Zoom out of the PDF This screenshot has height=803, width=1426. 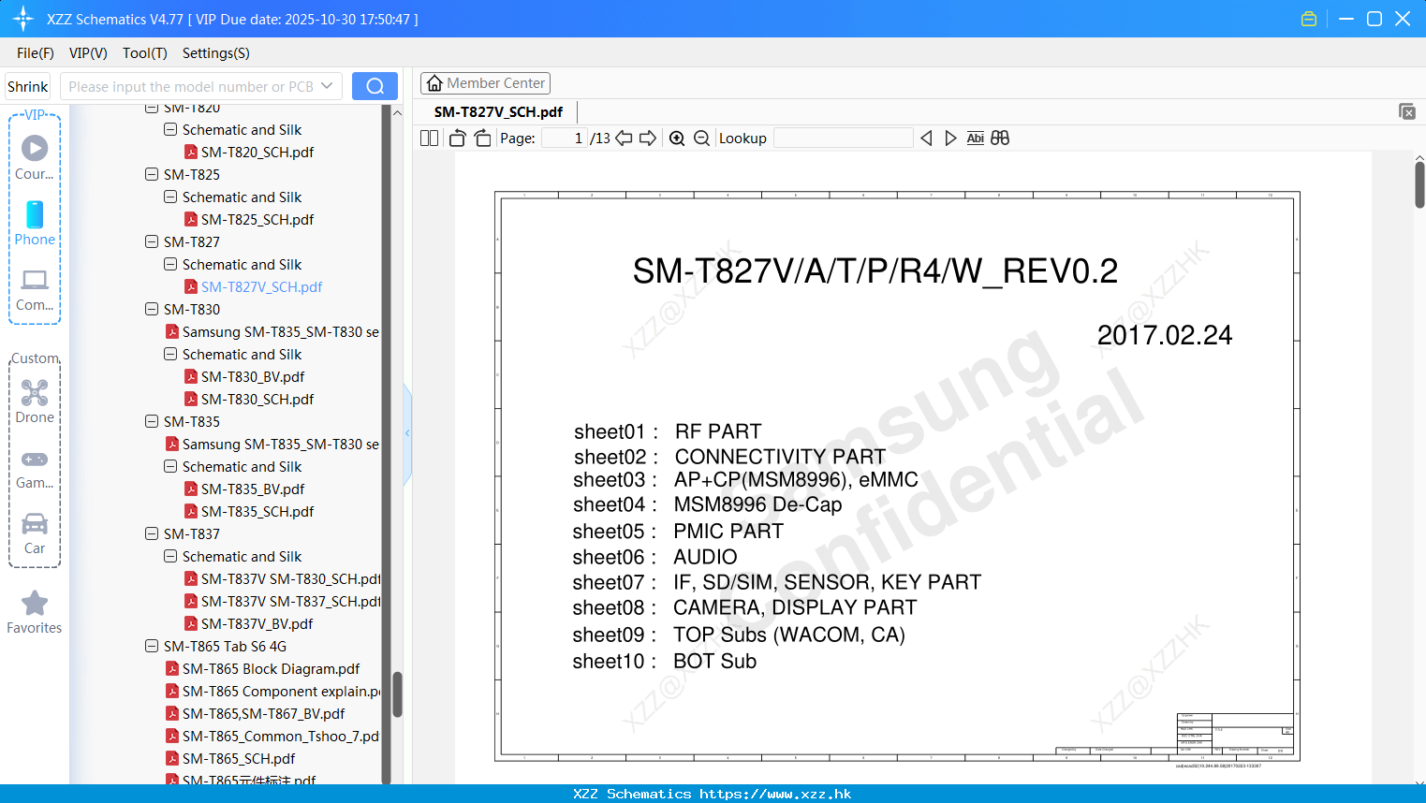pyautogui.click(x=701, y=139)
